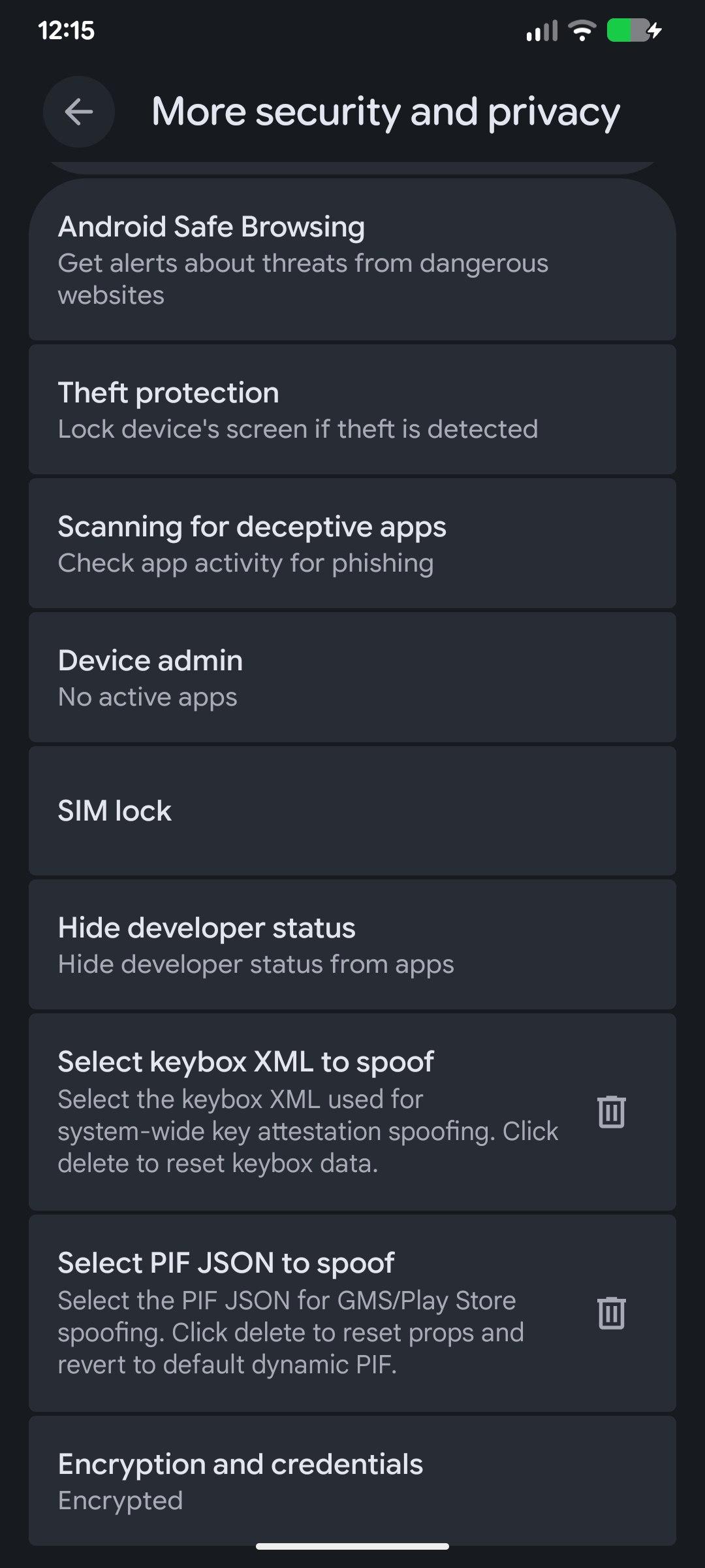Go back using the arrow button
The width and height of the screenshot is (705, 1568).
[79, 112]
